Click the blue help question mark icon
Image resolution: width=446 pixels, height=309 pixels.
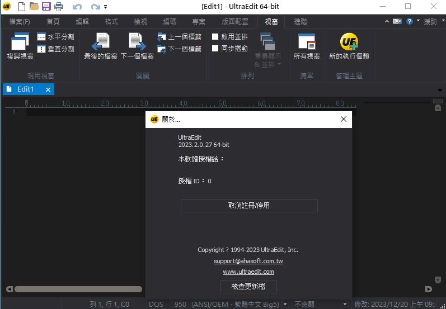[410, 21]
